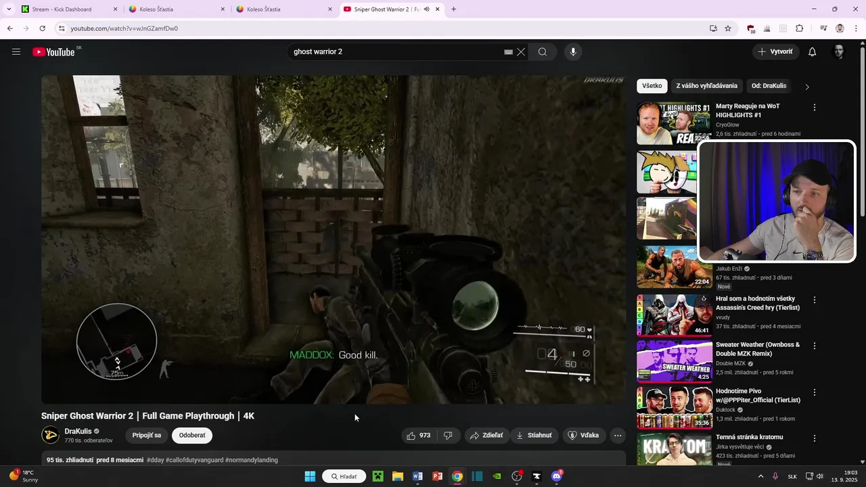Go to YouTube home via logo
The image size is (866, 487).
click(x=53, y=52)
